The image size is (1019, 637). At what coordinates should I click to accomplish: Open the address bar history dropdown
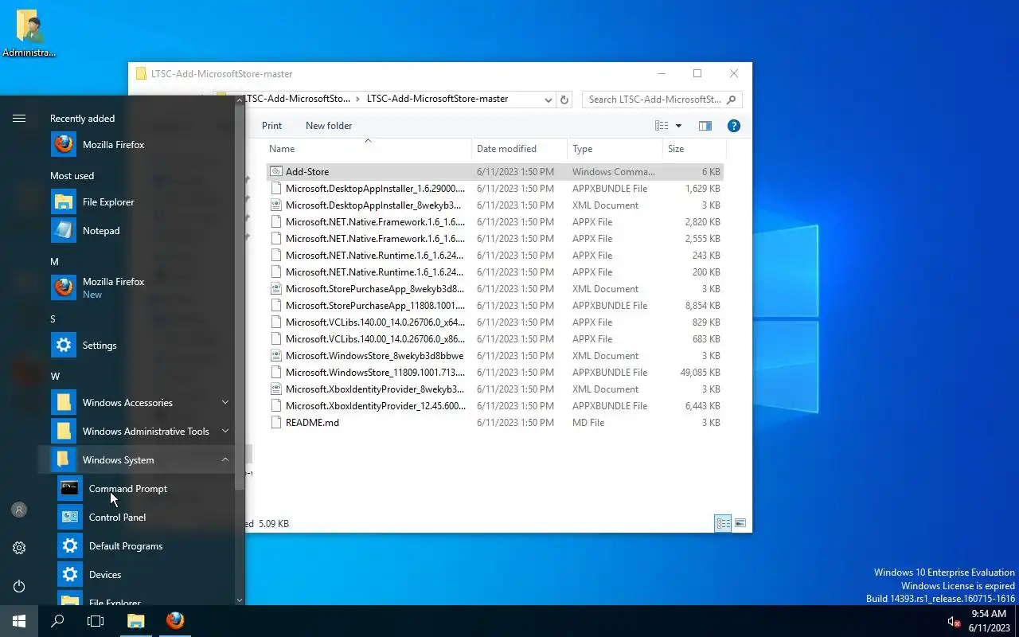coord(549,100)
